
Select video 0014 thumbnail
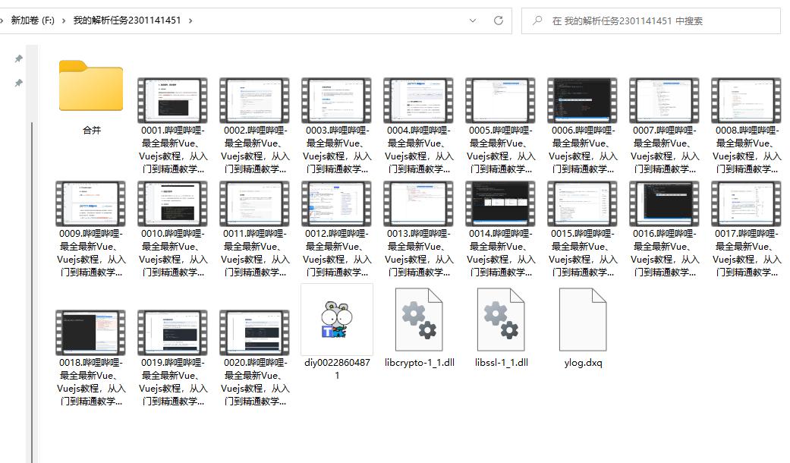(501, 203)
